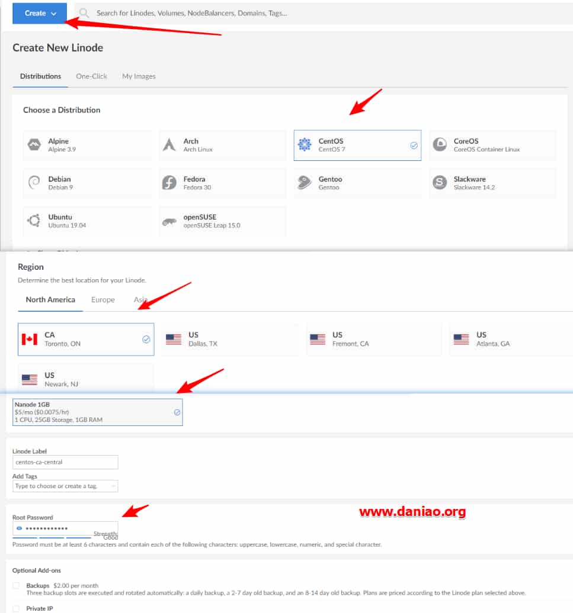This screenshot has height=613, width=573.
Task: Switch to the Europe region tab
Action: 103,299
